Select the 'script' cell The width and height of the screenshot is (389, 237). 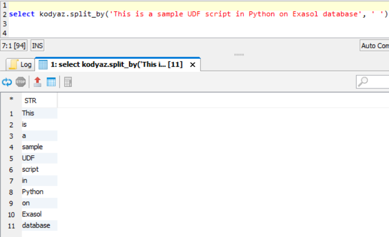39,169
